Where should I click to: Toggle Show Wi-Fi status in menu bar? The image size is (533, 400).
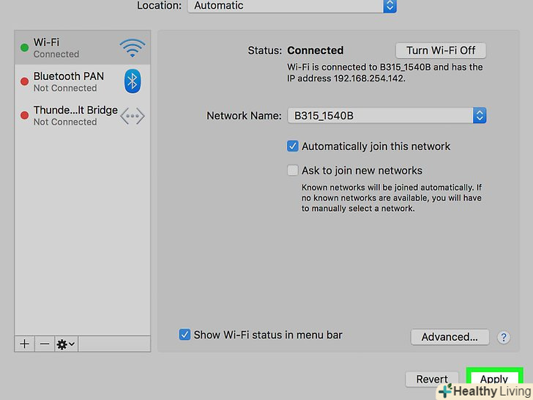(184, 335)
